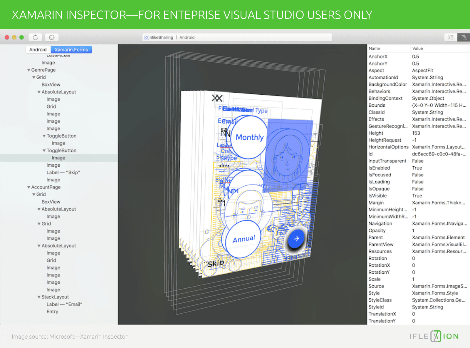Click the BikeSharing Android address field
The height and width of the screenshot is (348, 470).
237,37
